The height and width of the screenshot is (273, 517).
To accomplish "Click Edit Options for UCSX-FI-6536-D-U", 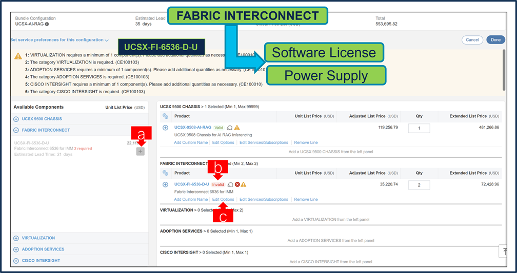I will pos(223,200).
